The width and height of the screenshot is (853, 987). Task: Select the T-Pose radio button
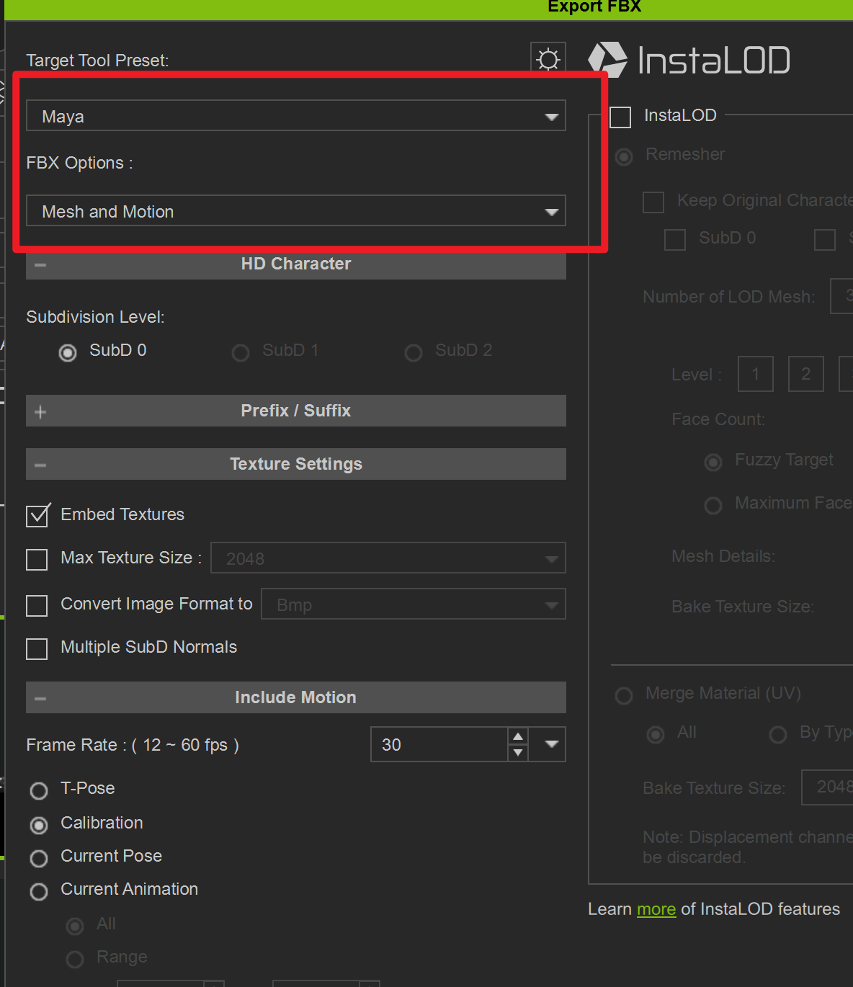click(x=39, y=790)
